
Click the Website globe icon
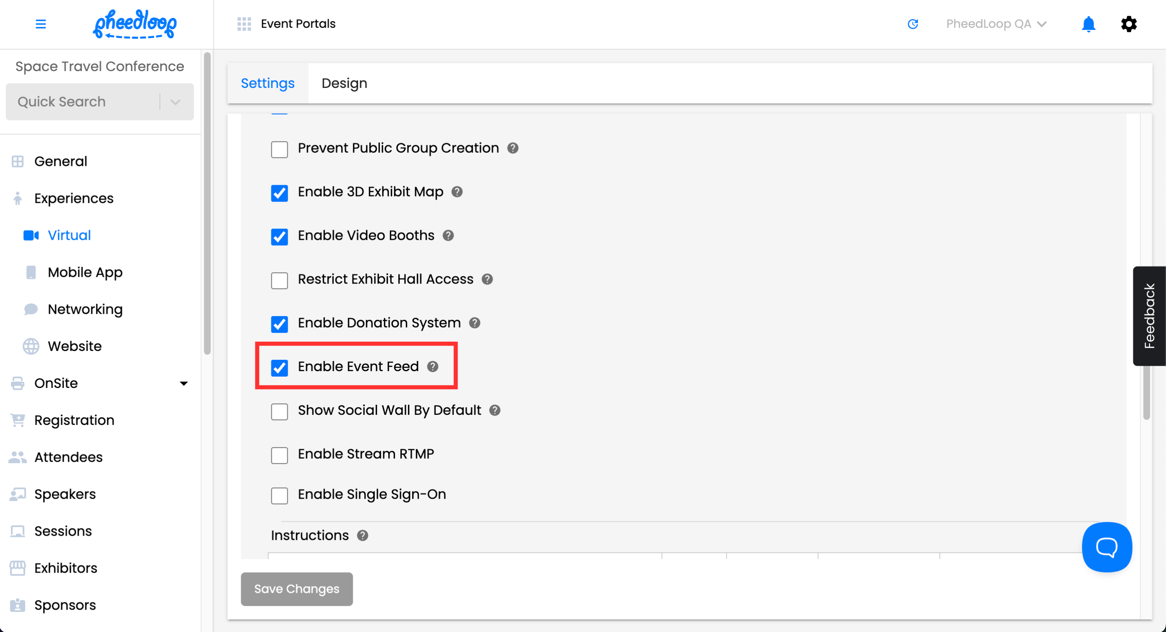click(x=31, y=346)
